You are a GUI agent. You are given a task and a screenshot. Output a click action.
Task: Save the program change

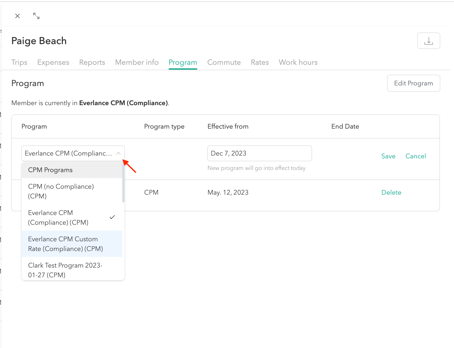[x=388, y=156]
